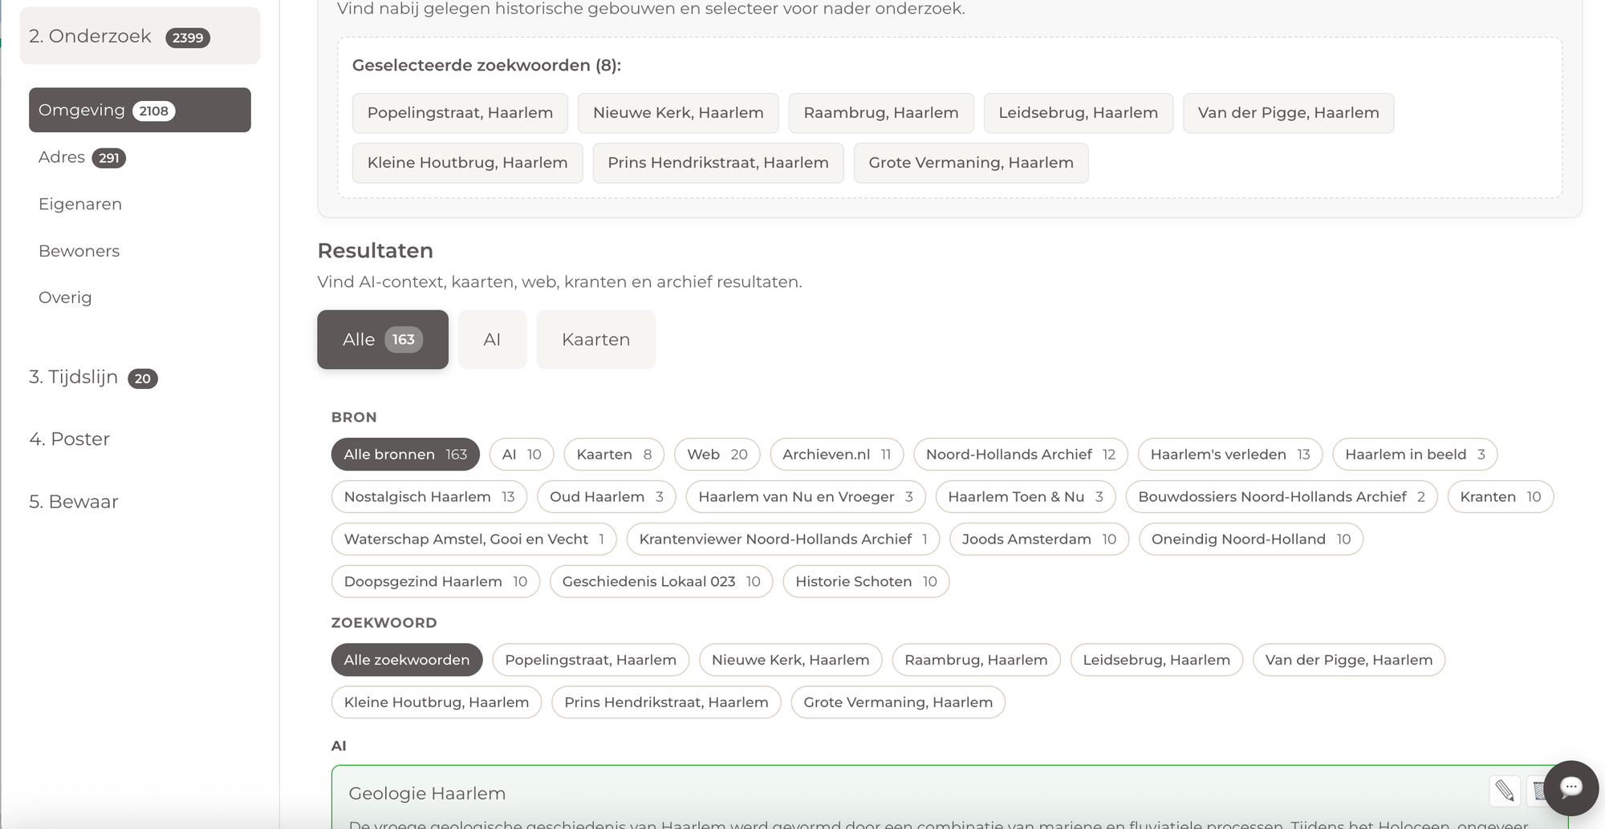Filter by zoekwoord Raambrug, Haarlem
Viewport: 1605px width, 829px height.
pyautogui.click(x=975, y=660)
